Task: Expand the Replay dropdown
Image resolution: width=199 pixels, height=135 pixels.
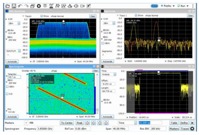Action: click(x=174, y=5)
